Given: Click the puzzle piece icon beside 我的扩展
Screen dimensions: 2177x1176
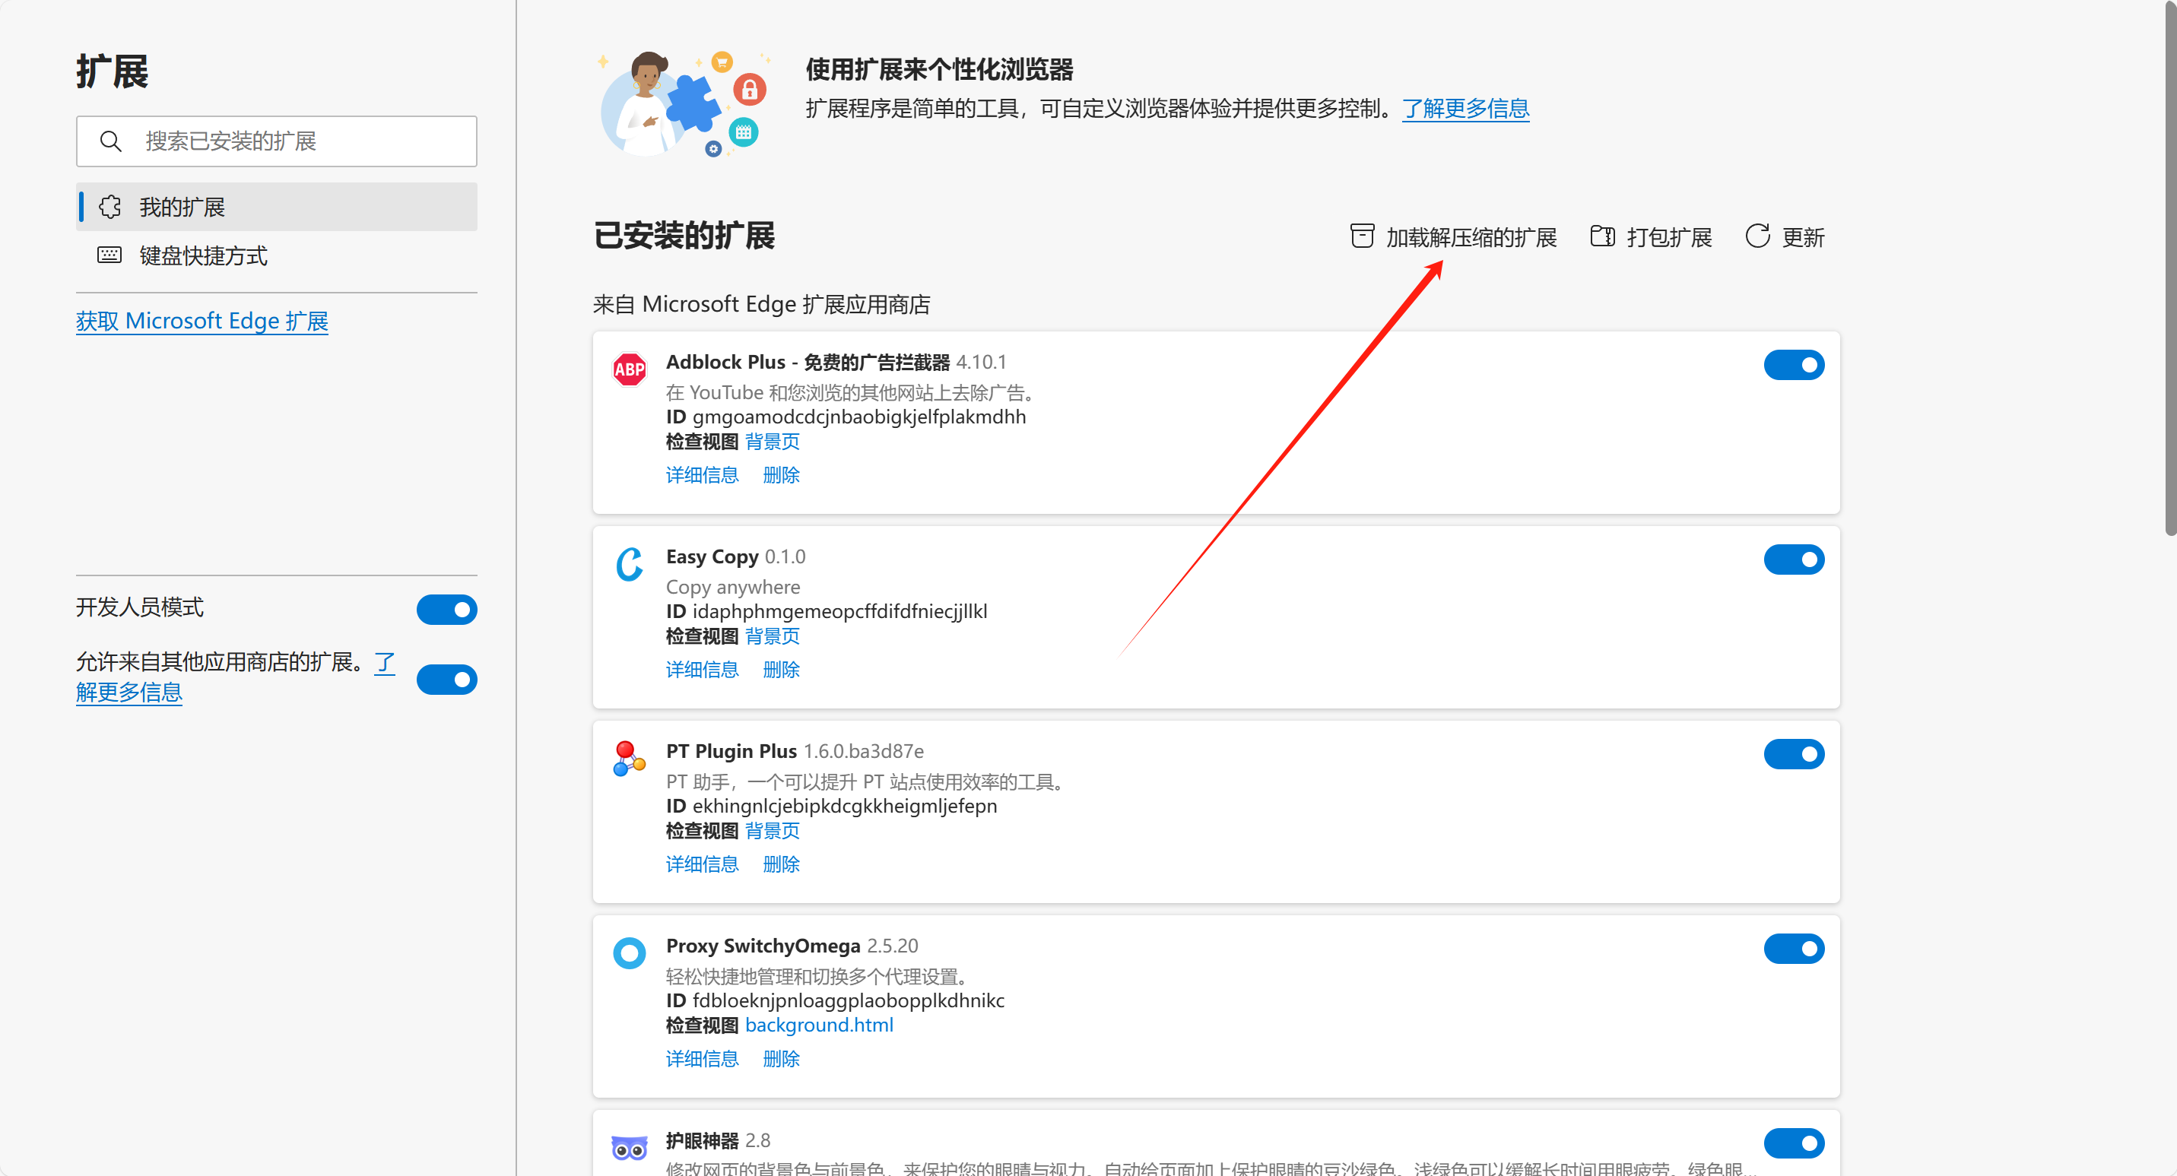Looking at the screenshot, I should click(x=109, y=207).
